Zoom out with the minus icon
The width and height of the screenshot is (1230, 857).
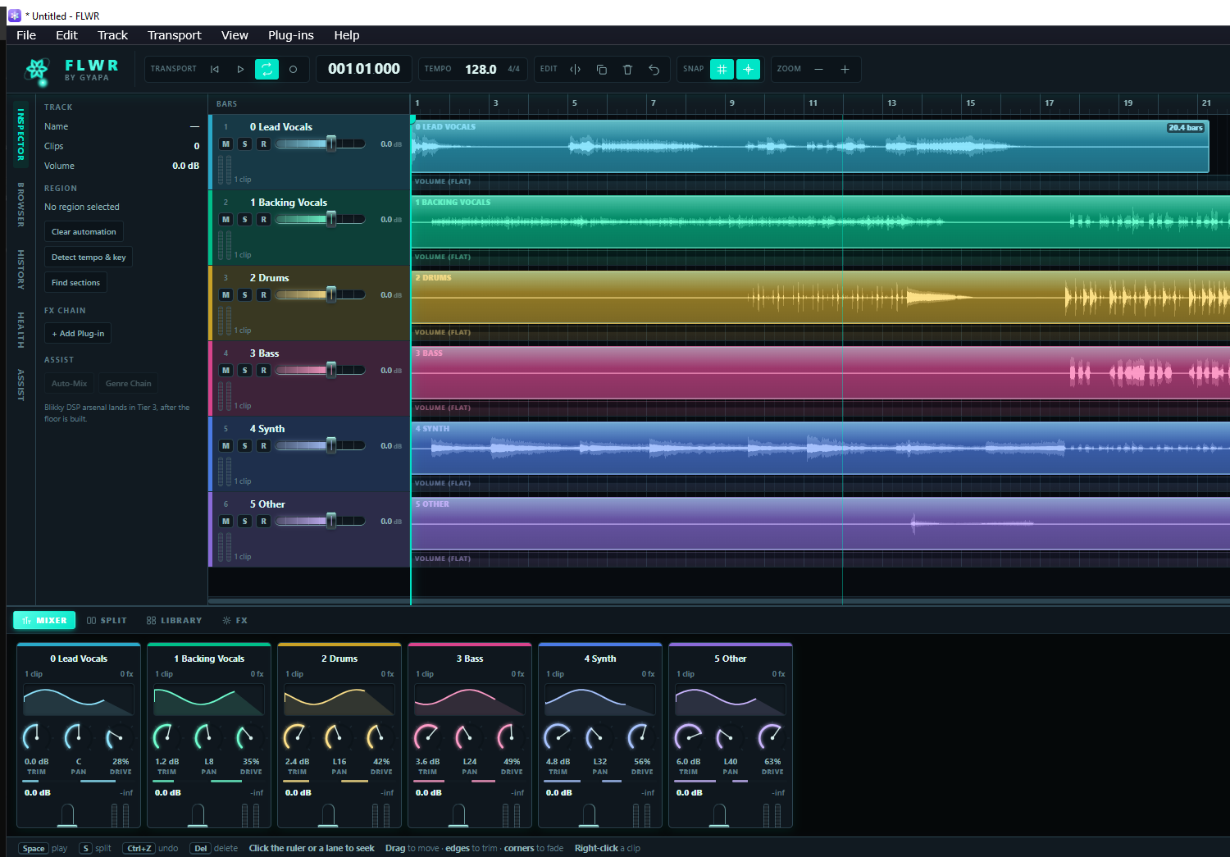(818, 70)
